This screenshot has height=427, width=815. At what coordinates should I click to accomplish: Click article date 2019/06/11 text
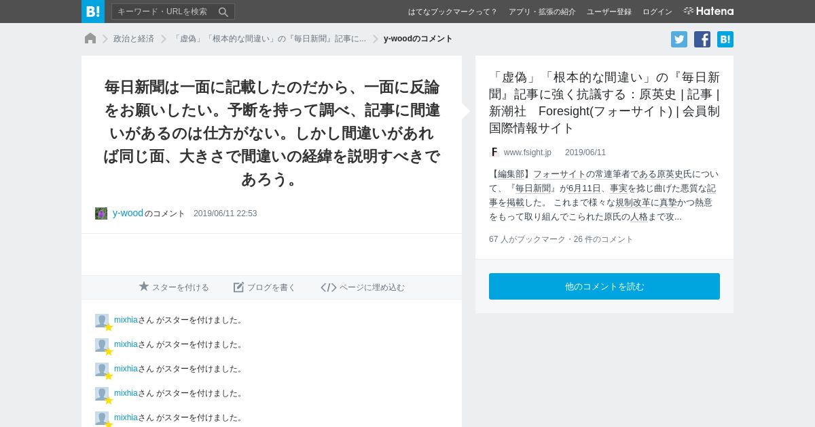[x=585, y=152]
